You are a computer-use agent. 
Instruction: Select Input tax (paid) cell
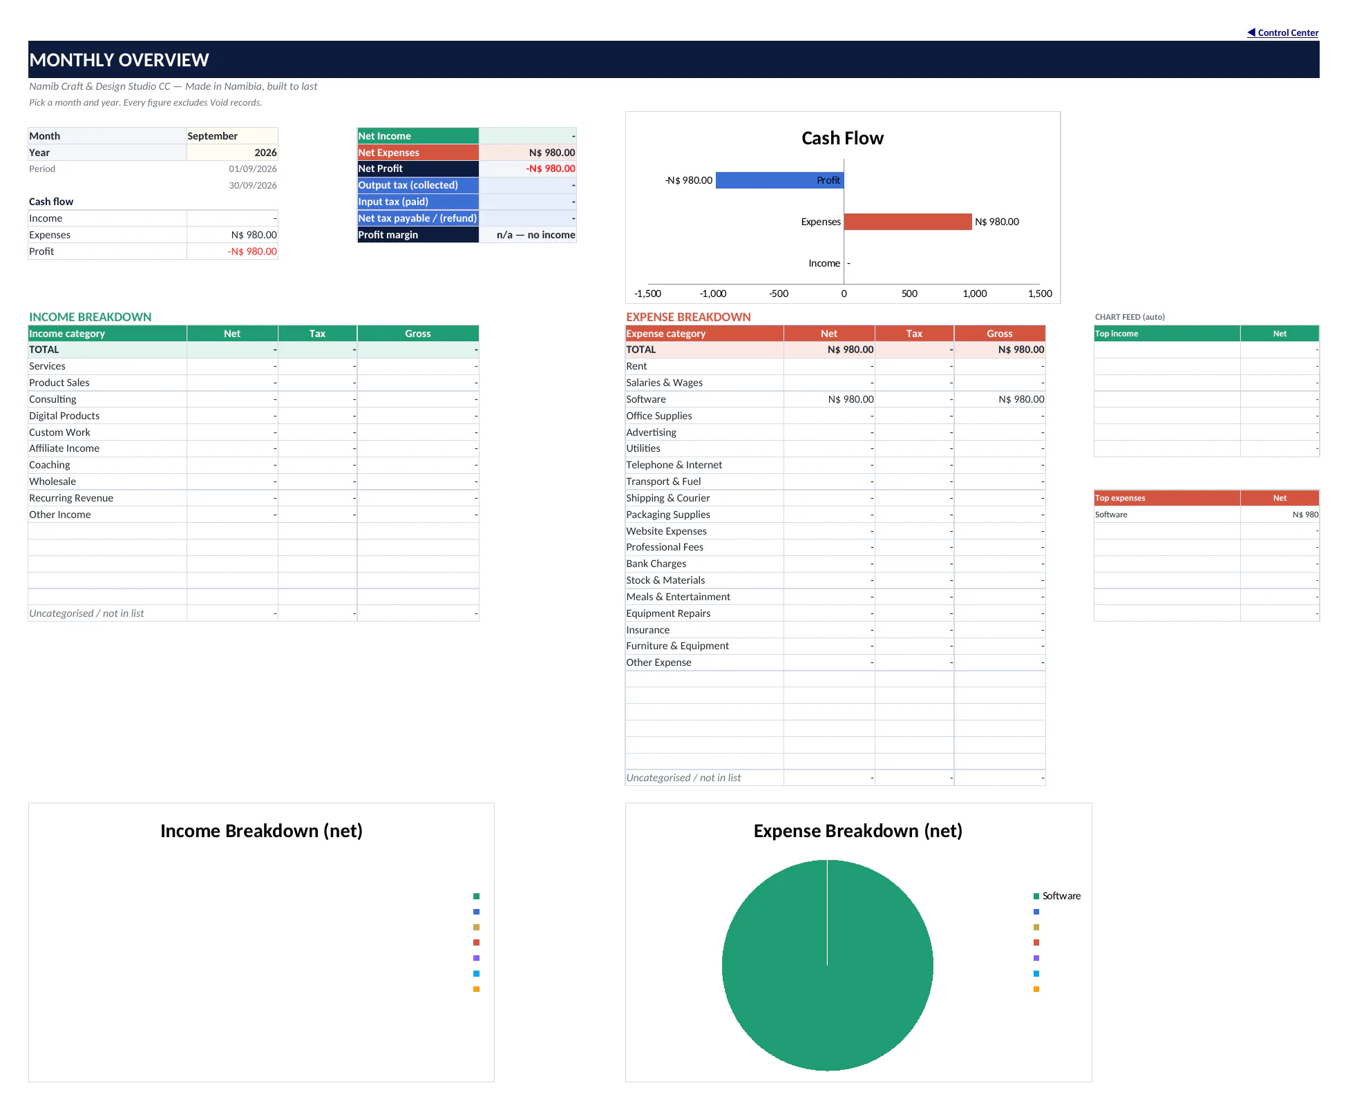pos(418,202)
